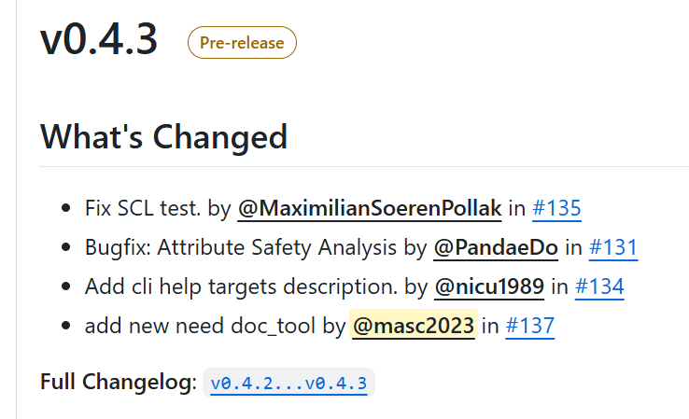
Task: Click the divider line under What's Changed
Action: [364, 167]
